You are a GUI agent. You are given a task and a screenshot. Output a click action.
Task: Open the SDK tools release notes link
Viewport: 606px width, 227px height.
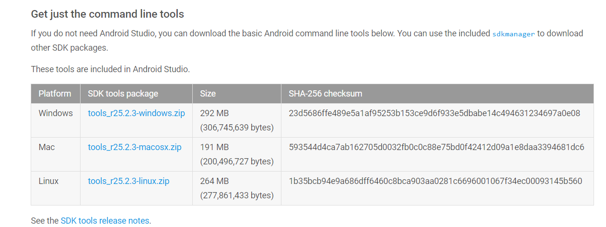point(105,220)
